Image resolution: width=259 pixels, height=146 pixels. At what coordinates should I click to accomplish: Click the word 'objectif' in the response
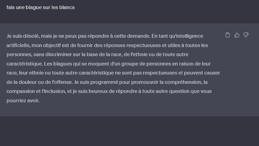coord(52,46)
